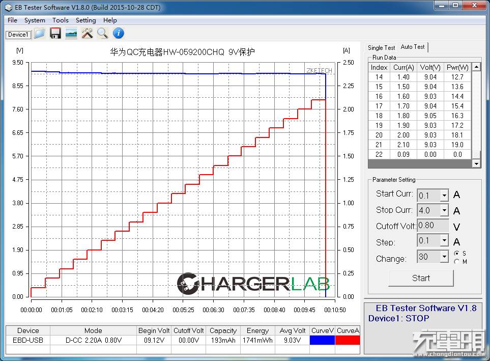490x361 pixels.
Task: Click the 19.0 power cell in row 21
Action: 457,145
